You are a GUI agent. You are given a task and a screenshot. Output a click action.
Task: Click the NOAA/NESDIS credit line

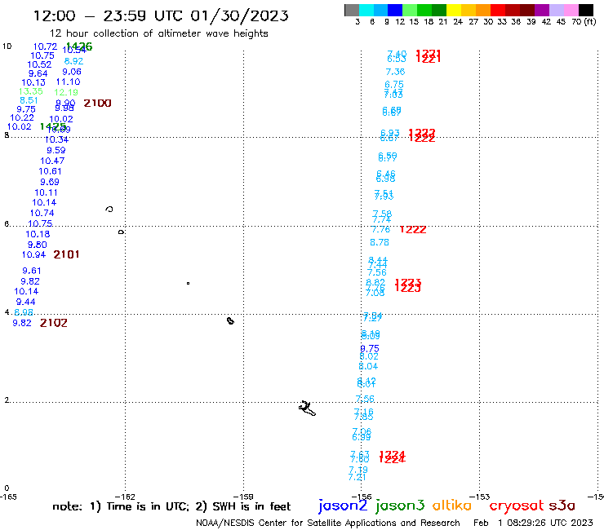tap(328, 523)
